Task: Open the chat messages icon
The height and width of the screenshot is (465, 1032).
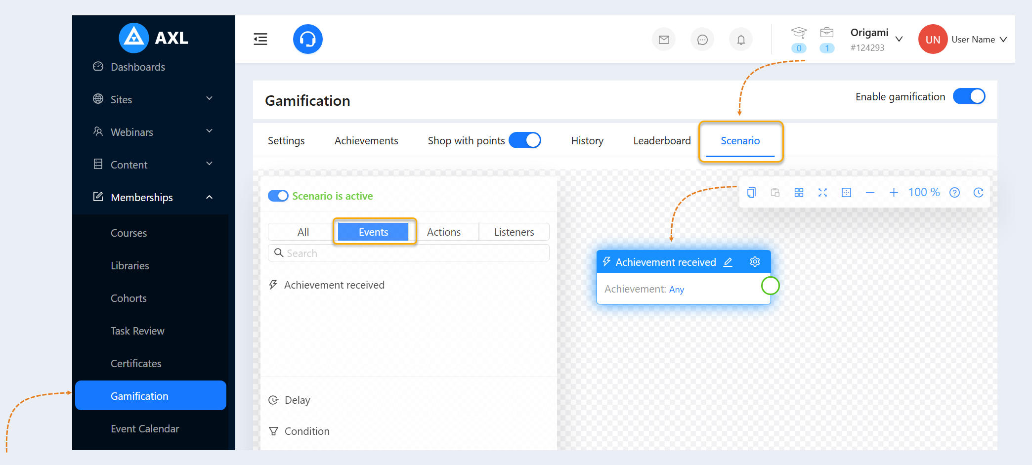Action: point(702,40)
